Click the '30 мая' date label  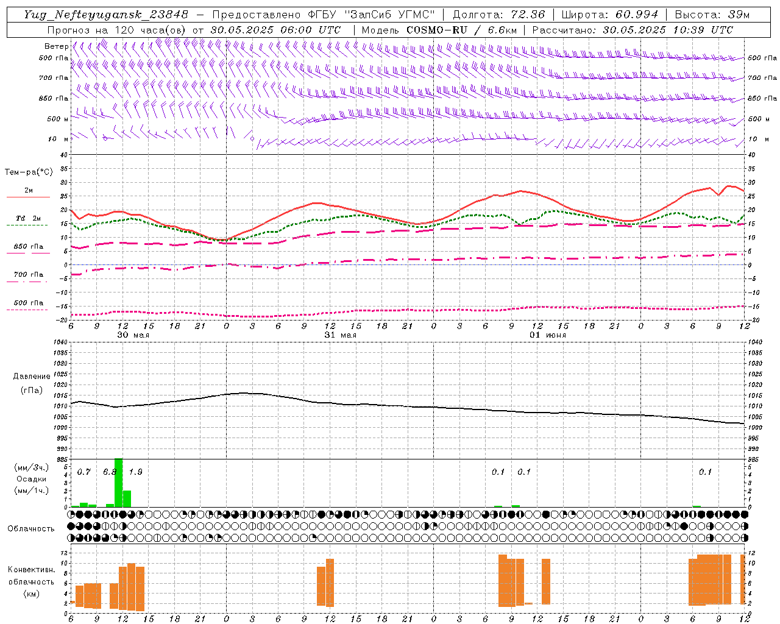[x=133, y=335]
